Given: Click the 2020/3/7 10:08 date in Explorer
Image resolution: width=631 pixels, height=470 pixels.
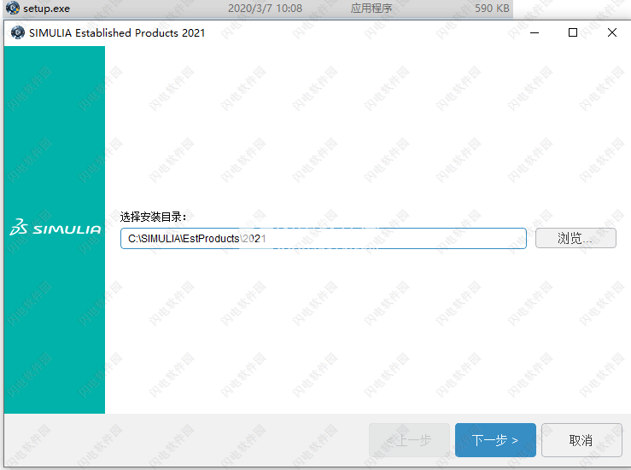Looking at the screenshot, I should (265, 8).
